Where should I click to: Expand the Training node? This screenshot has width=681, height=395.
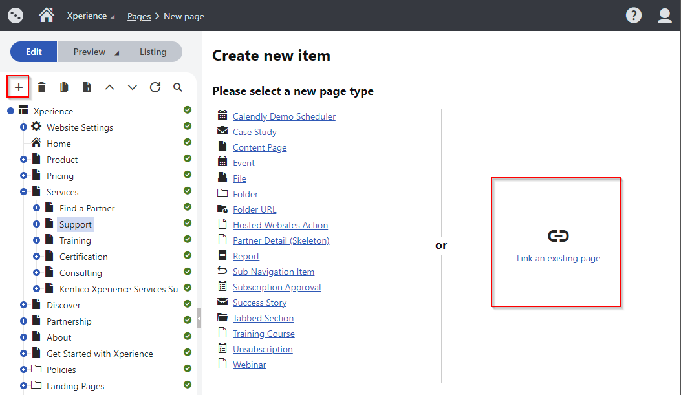click(36, 240)
